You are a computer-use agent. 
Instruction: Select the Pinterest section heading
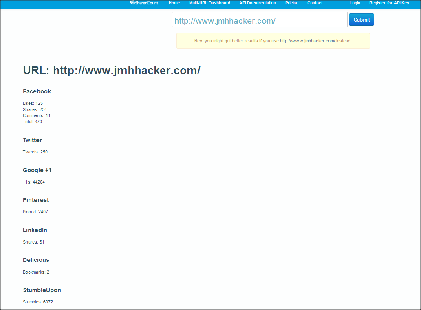[x=36, y=200]
